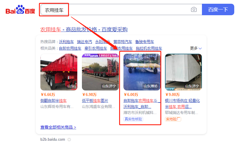This screenshot has height=145, width=238.
Task: Open 查看全部相关商品 link
Action: click(58, 127)
